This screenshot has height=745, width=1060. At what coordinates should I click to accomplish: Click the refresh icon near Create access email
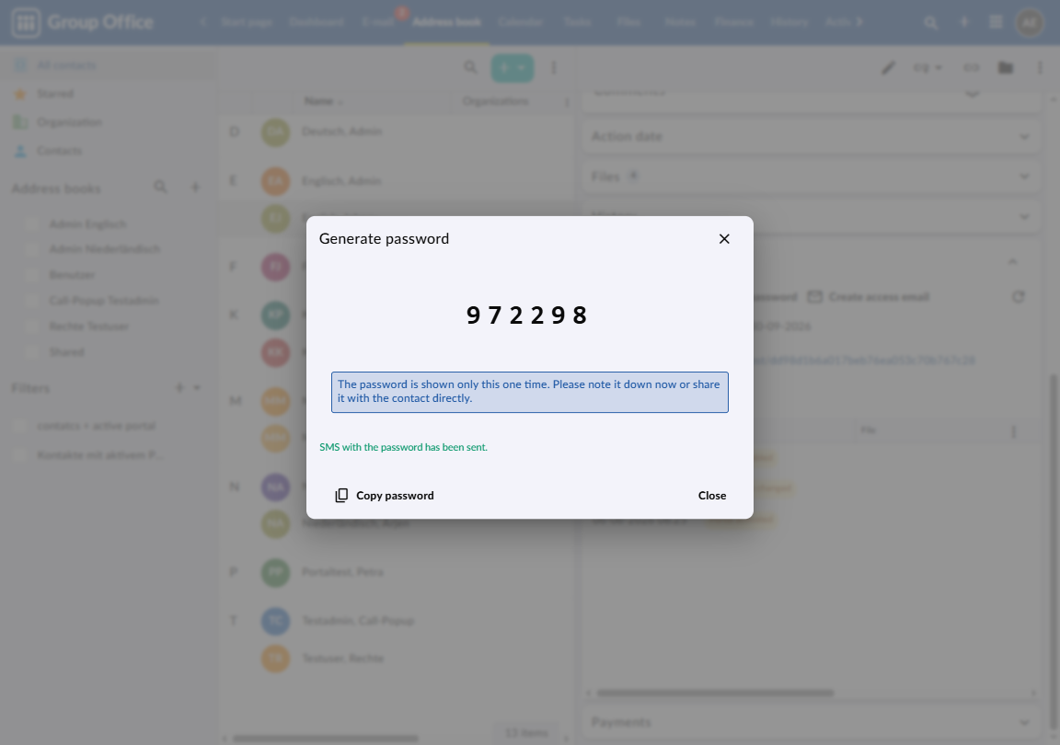[x=1018, y=297]
